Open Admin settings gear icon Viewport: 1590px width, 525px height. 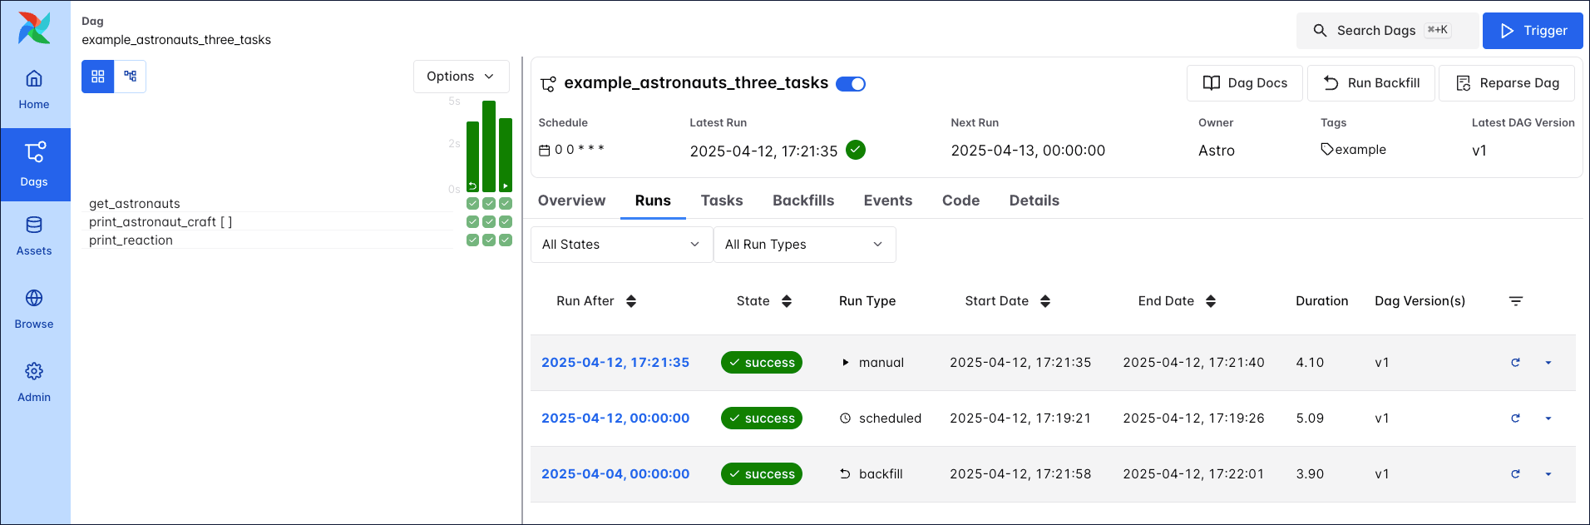pos(34,382)
